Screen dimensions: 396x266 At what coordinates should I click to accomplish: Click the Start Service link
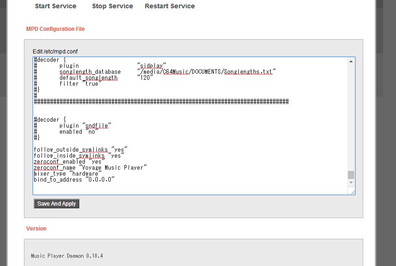point(55,6)
